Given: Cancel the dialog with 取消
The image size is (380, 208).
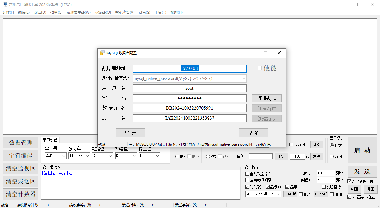Looking at the screenshot, I should pos(253,133).
